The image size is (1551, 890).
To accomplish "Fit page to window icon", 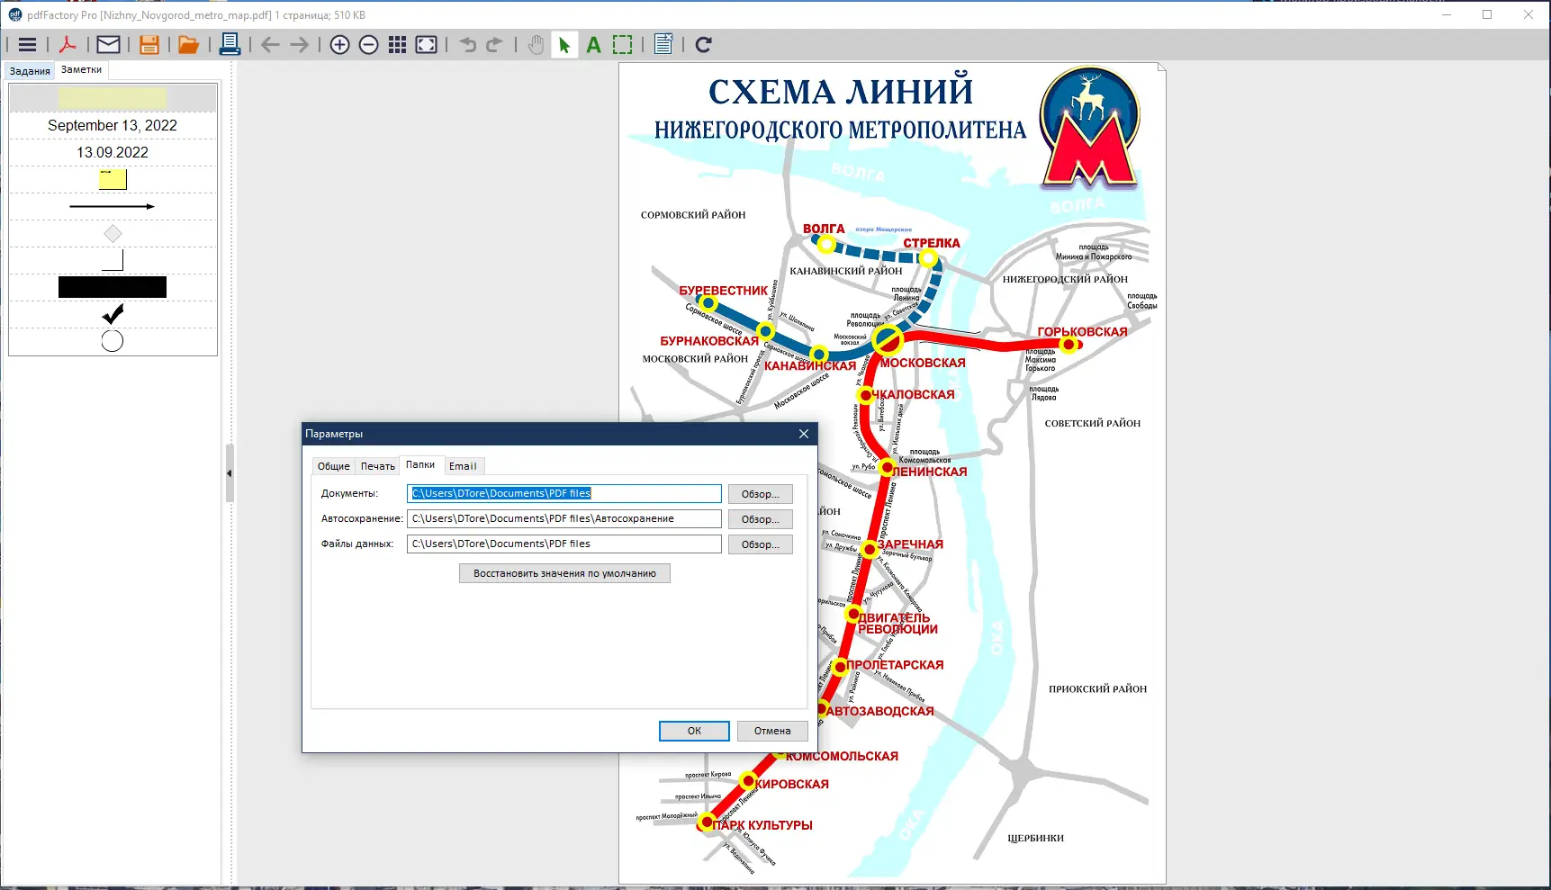I will pyautogui.click(x=427, y=45).
